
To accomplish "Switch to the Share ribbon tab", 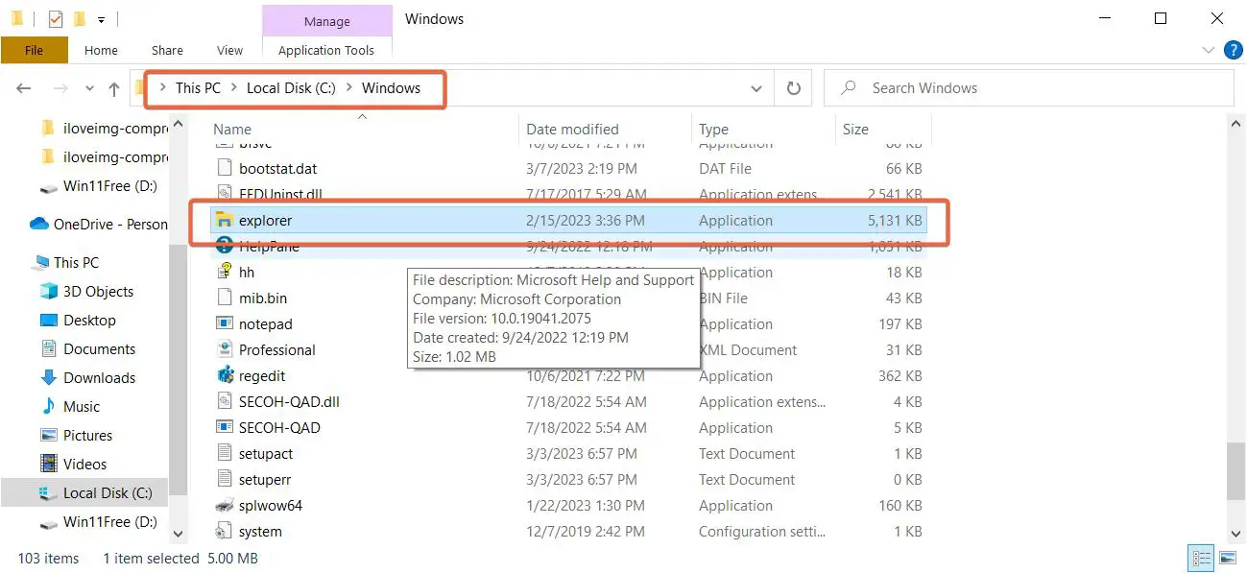I will pos(167,50).
